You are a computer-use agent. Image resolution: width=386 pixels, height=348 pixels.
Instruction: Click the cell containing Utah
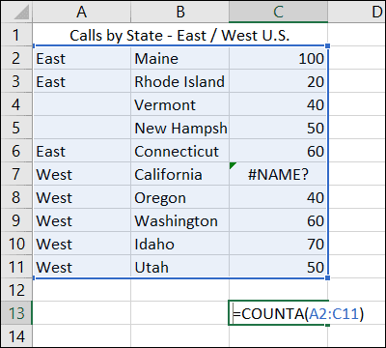click(180, 267)
